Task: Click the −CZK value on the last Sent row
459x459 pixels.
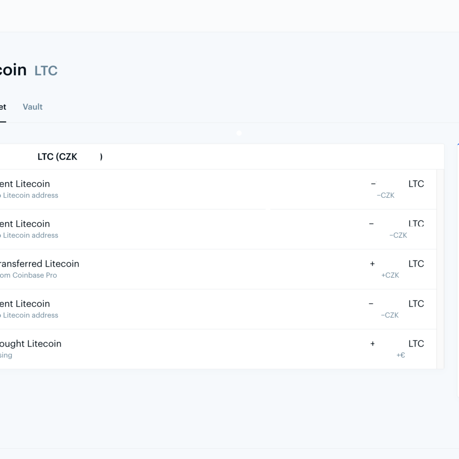Action: (390, 315)
